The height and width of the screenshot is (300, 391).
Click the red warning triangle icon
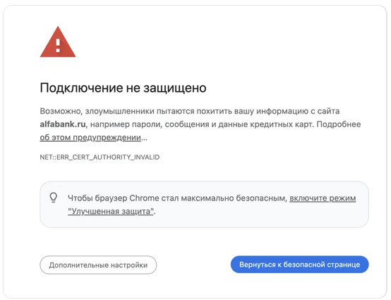[x=58, y=42]
